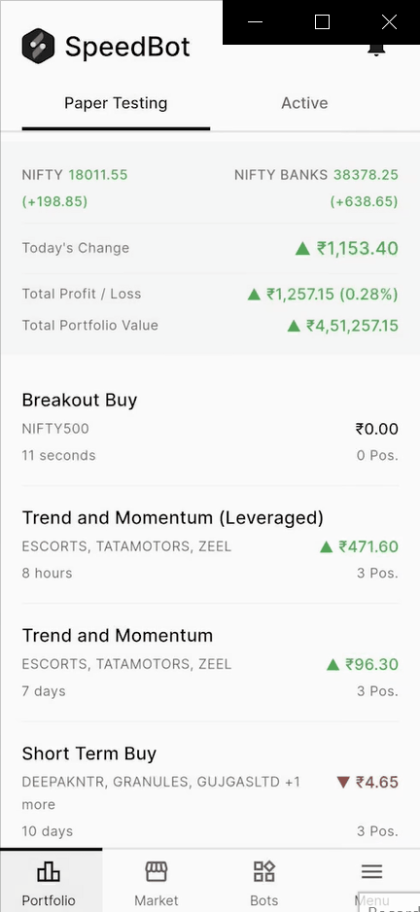The image size is (420, 912).
Task: Click the NIFTY 18011.55 index value
Action: click(98, 175)
